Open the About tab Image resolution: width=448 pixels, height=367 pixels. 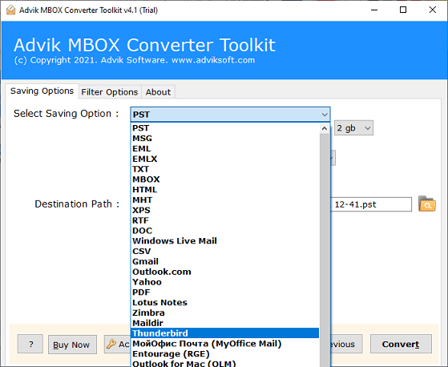click(x=158, y=92)
